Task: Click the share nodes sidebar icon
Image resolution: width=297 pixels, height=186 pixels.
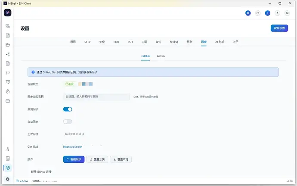Action: 8,54
